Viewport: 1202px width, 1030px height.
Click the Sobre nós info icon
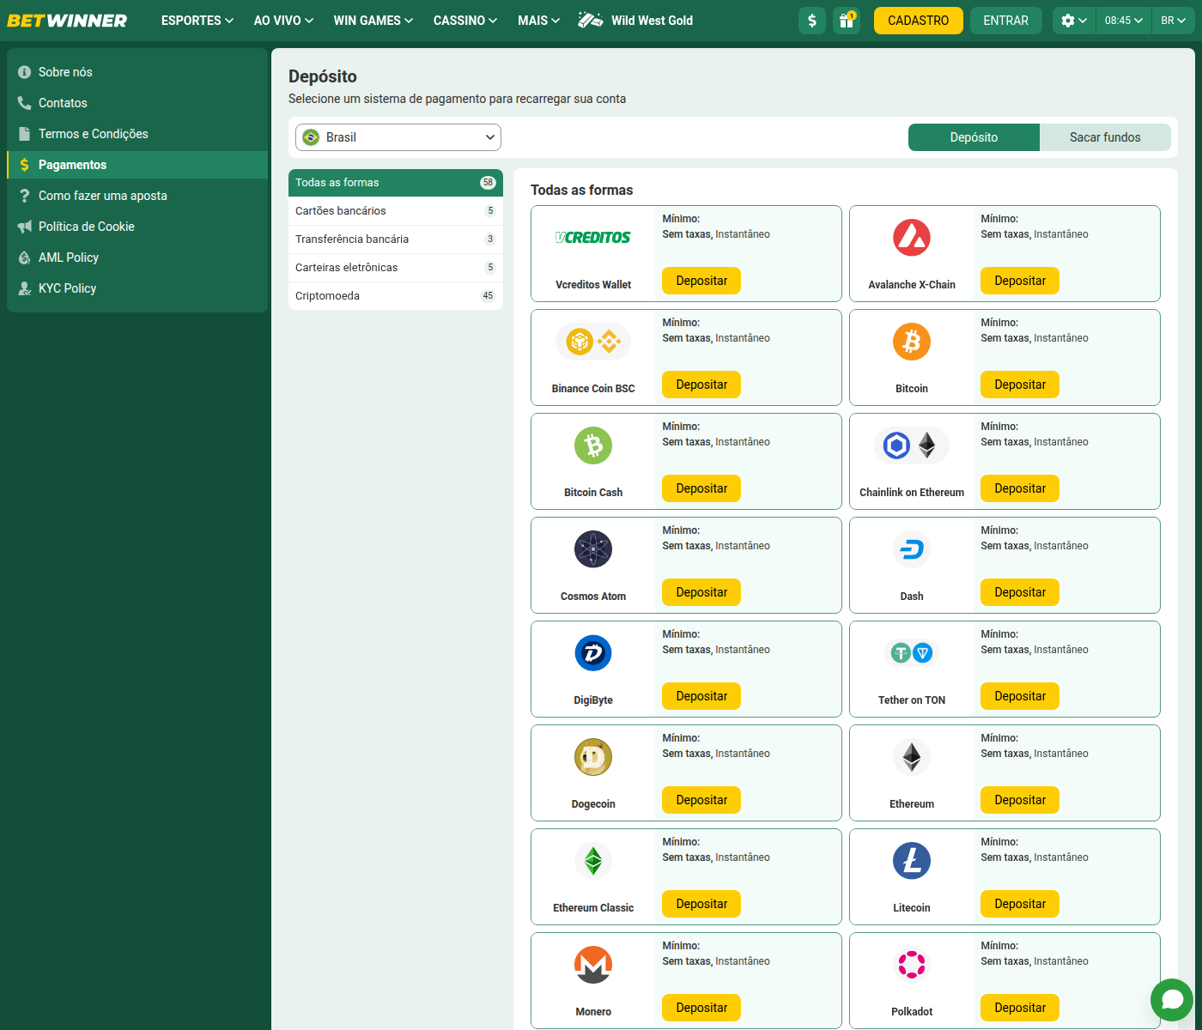(x=25, y=72)
